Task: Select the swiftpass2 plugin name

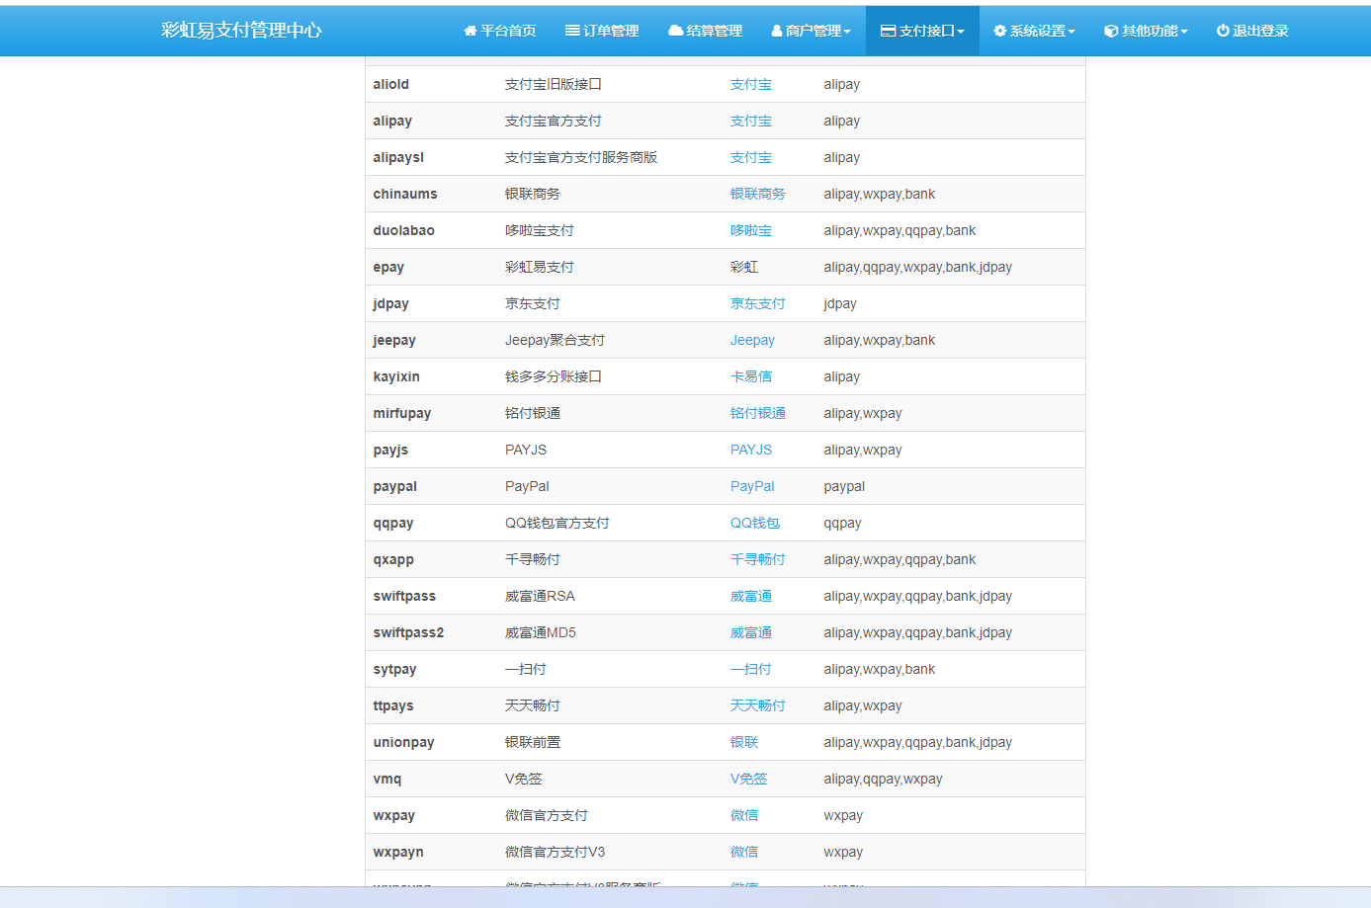Action: point(408,633)
